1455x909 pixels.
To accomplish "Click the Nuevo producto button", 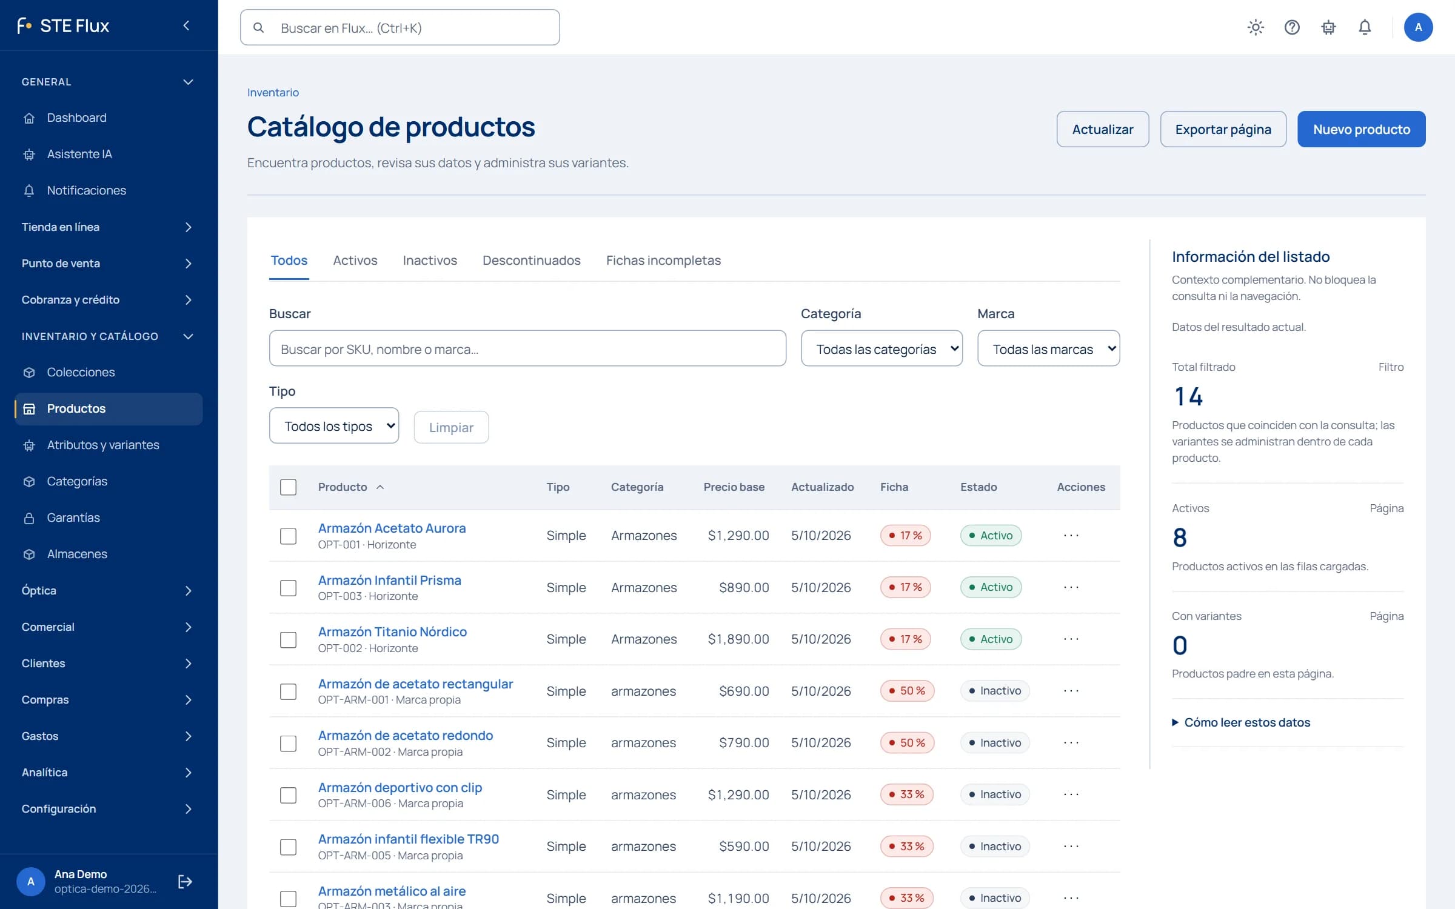I will pyautogui.click(x=1361, y=129).
